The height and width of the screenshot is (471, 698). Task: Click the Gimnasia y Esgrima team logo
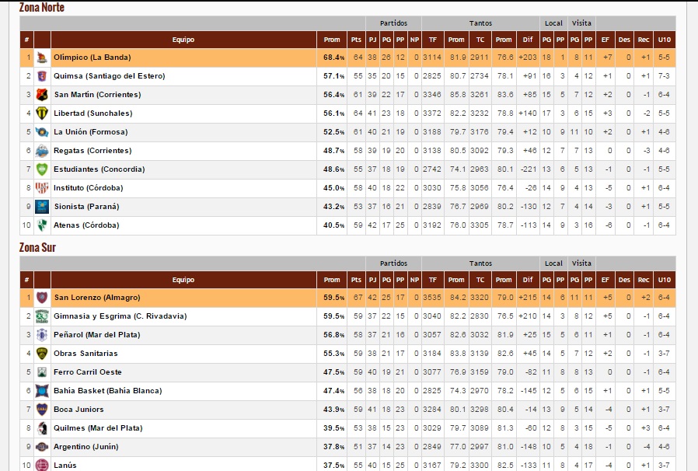[x=43, y=316]
